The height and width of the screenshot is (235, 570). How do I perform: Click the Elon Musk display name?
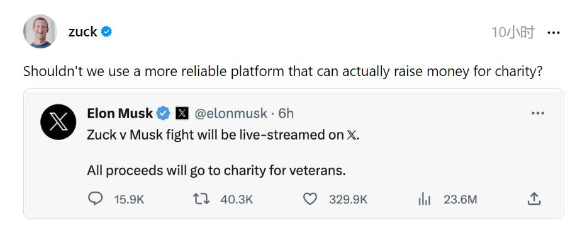tap(120, 114)
